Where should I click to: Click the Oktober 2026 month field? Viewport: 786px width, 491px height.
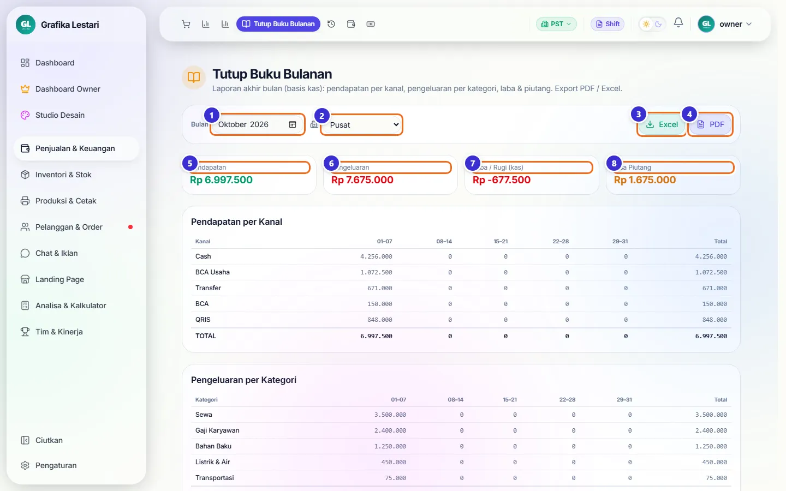point(257,124)
